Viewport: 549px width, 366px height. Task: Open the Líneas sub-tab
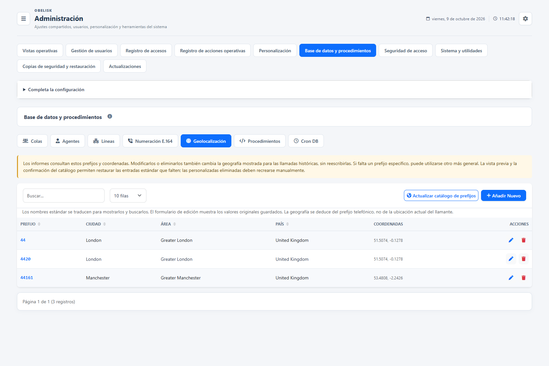pyautogui.click(x=104, y=141)
